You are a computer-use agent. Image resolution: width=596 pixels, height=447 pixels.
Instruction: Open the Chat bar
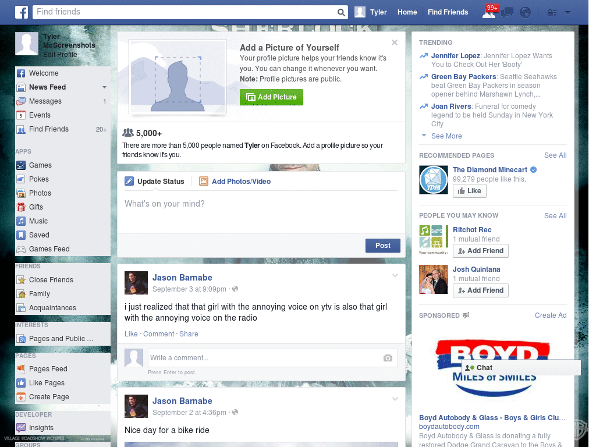click(521, 368)
